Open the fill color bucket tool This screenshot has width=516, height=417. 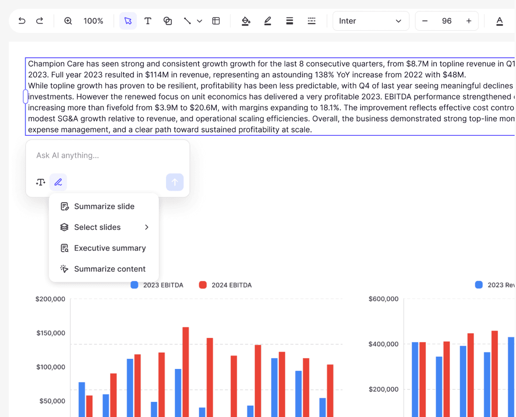coord(246,21)
